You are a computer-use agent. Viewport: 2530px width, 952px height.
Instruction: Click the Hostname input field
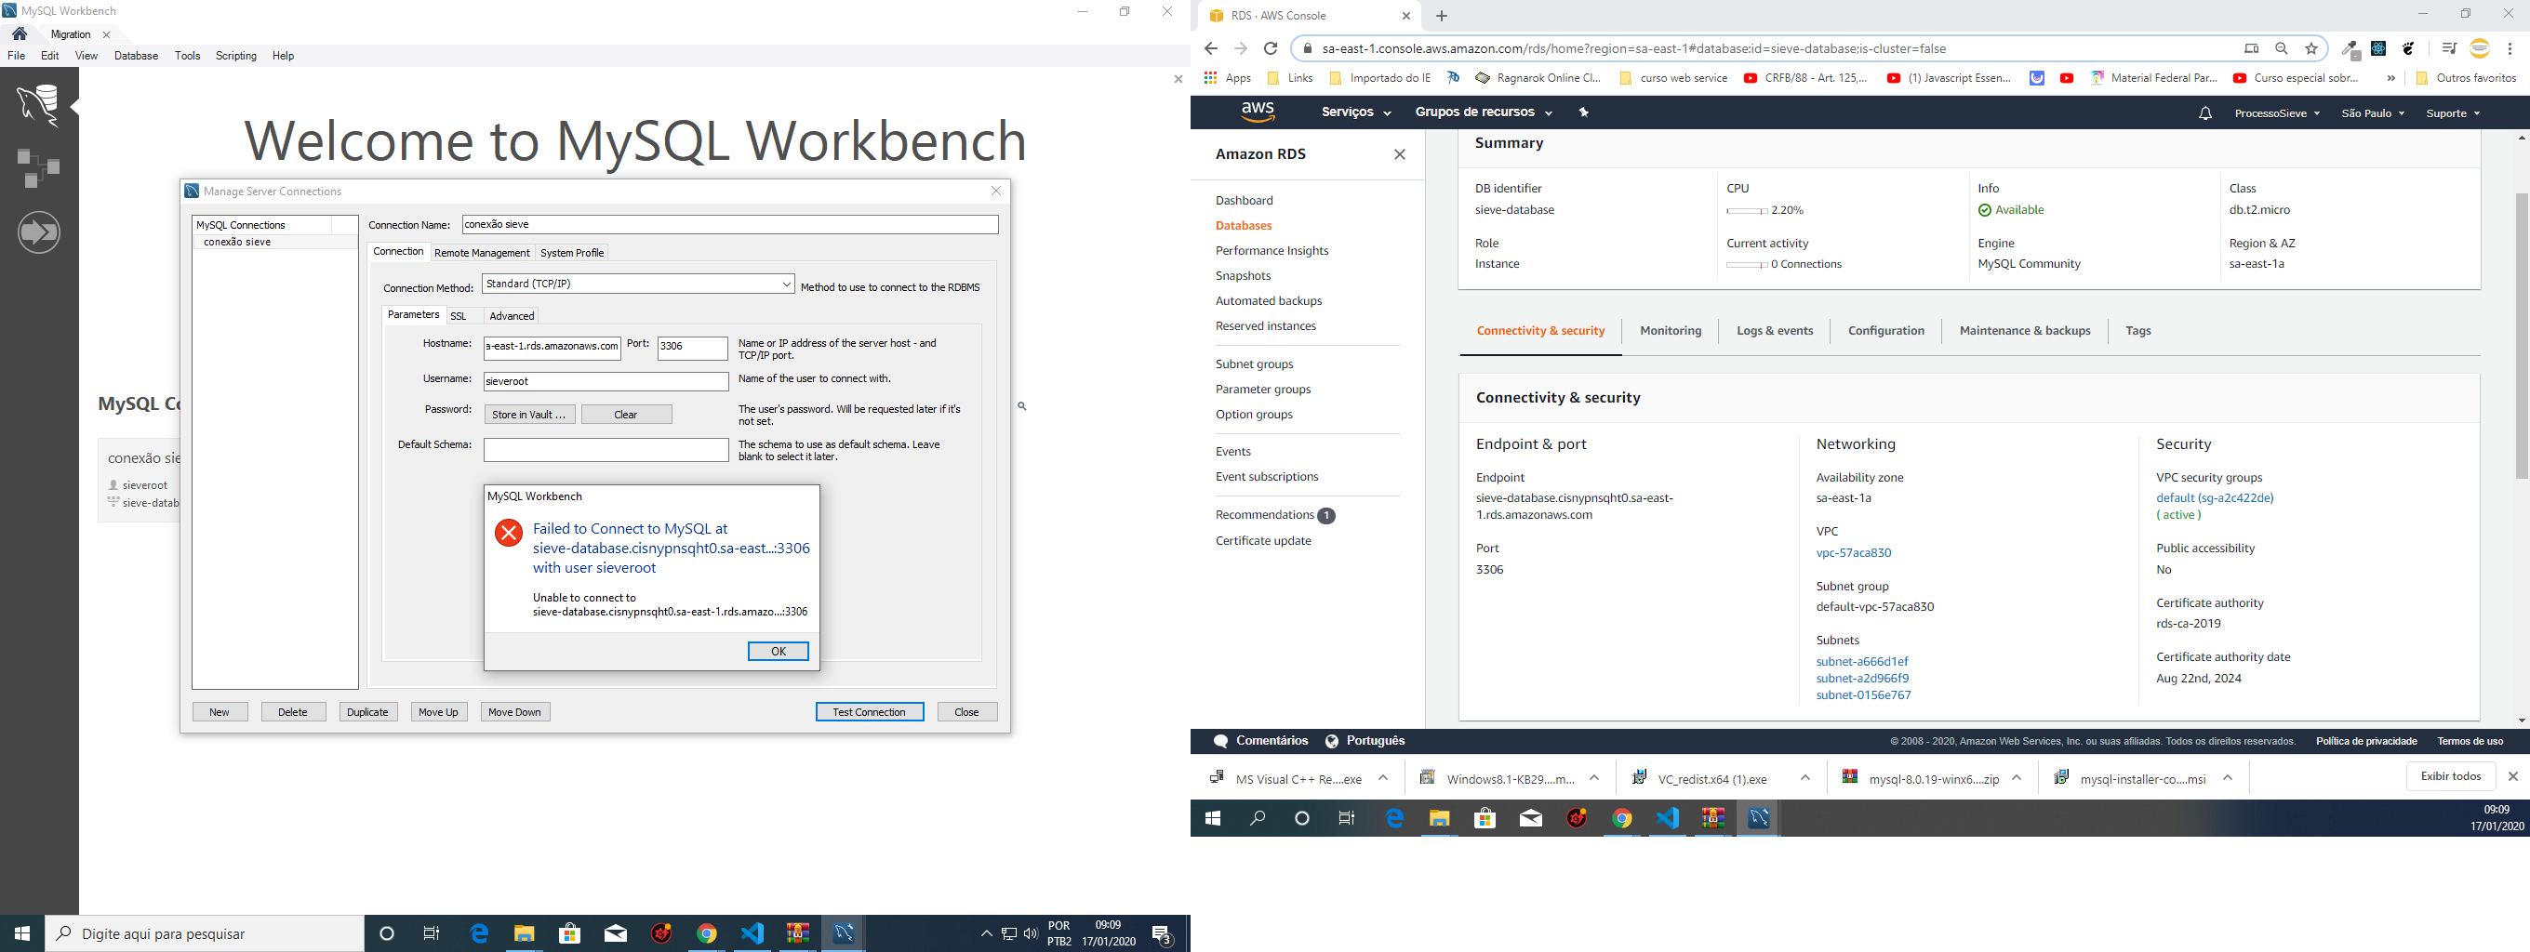click(x=552, y=347)
